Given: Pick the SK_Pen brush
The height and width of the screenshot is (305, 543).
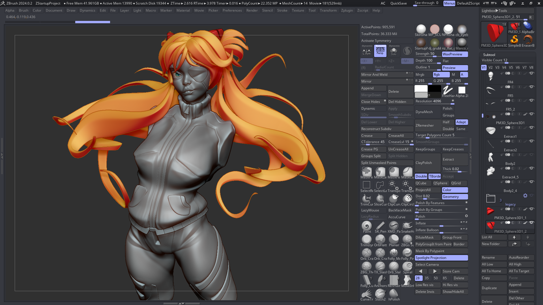Looking at the screenshot, I should tap(380, 226).
